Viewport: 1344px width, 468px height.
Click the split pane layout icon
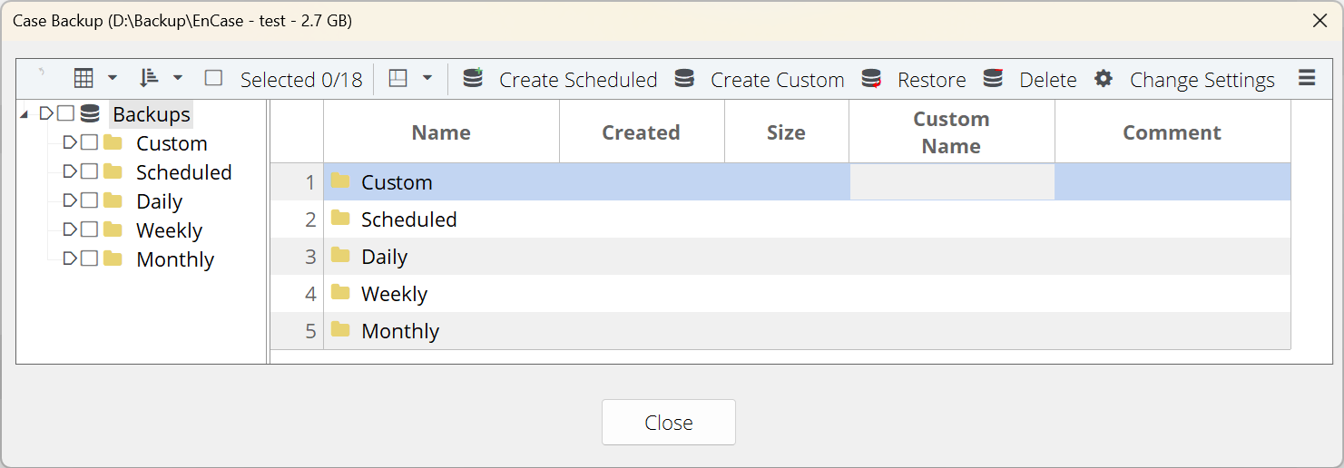tap(398, 79)
